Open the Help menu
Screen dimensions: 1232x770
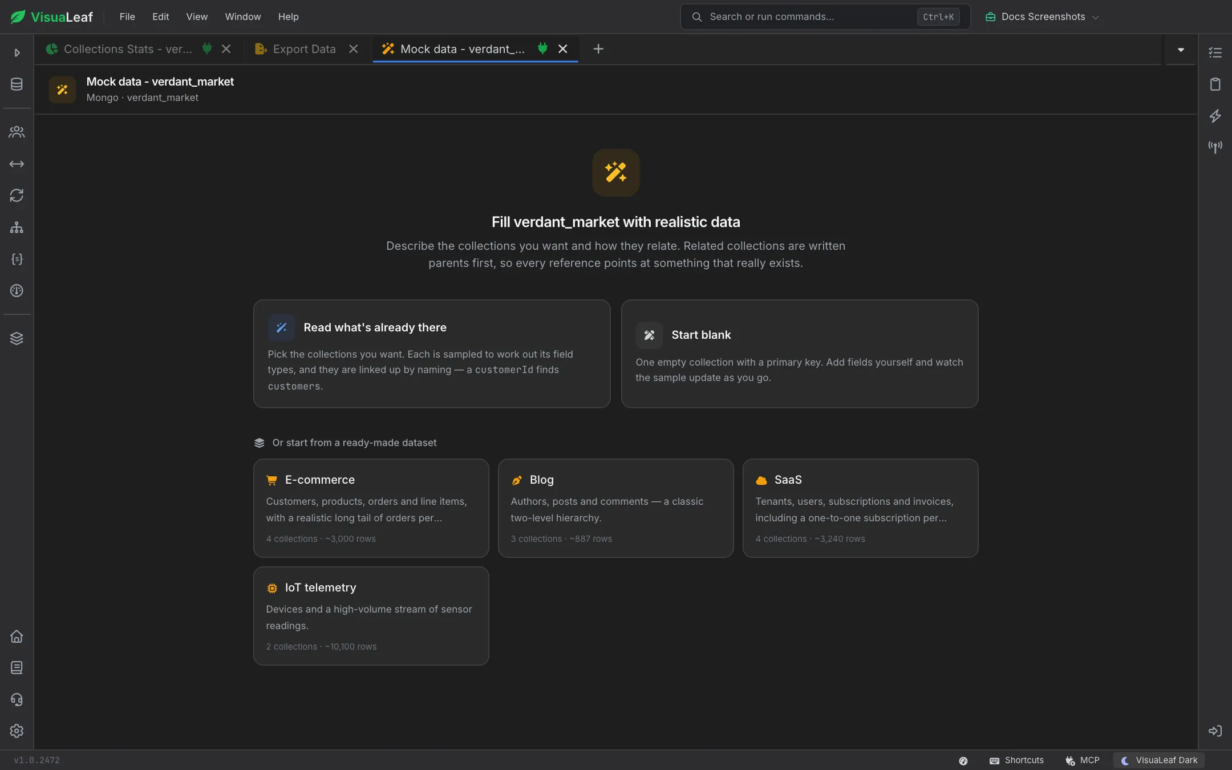coord(288,17)
